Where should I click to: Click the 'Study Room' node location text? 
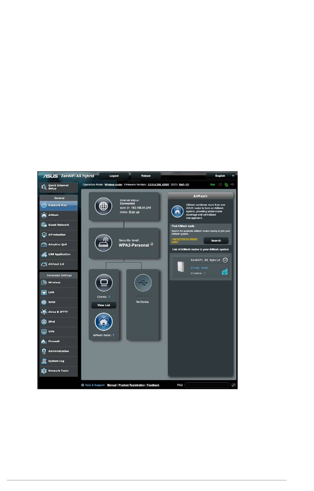(199, 268)
